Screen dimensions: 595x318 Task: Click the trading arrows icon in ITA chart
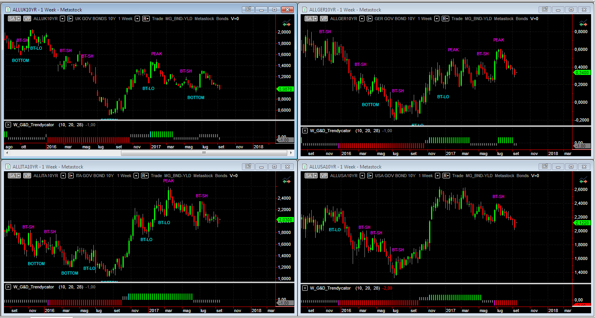tap(286, 180)
